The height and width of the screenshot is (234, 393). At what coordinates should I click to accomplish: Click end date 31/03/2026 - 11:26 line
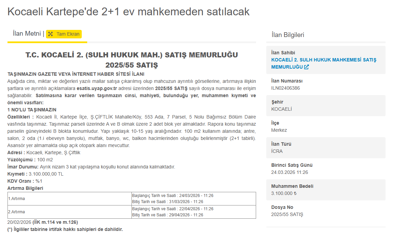[x=168, y=202]
